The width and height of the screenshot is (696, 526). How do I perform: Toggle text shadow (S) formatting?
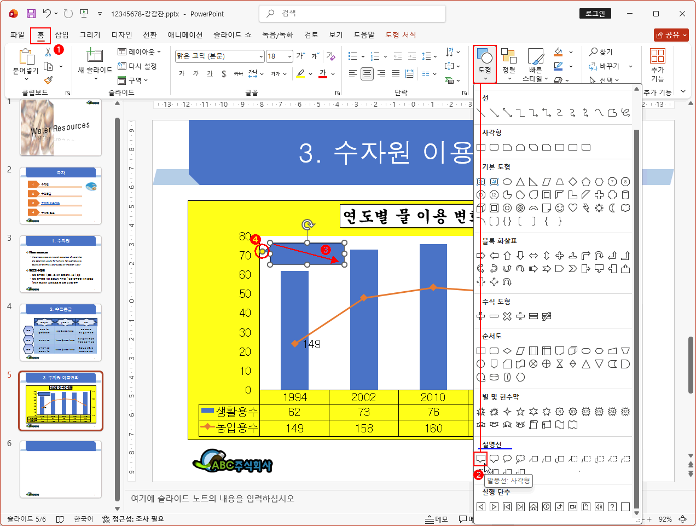224,74
